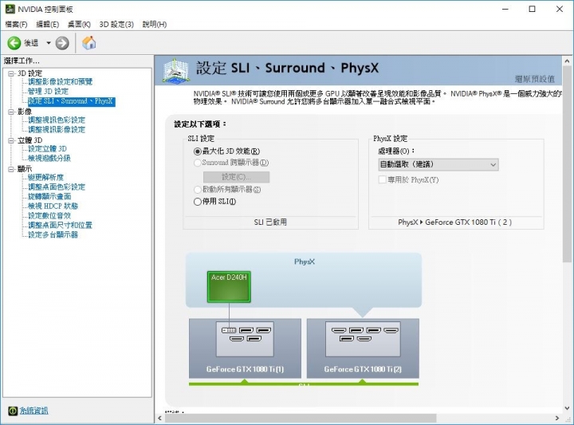574x425 pixels.
Task: Open 檢視遊戲分級 page
Action: click(x=49, y=158)
